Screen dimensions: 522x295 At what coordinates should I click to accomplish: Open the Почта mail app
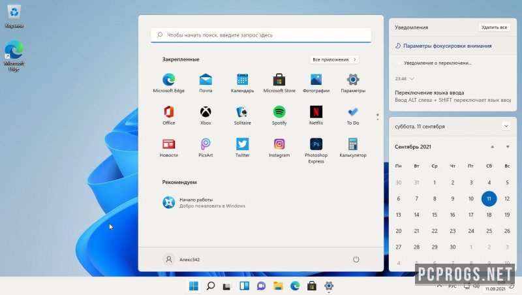point(206,83)
